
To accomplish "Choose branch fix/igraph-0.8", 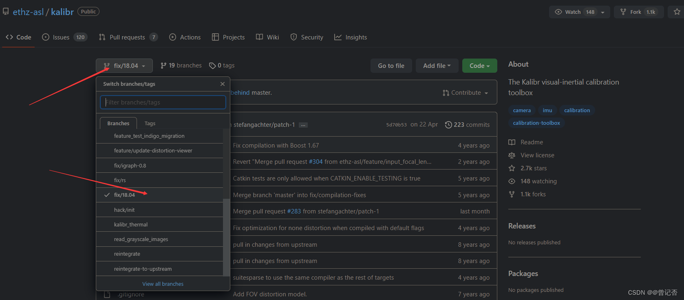I will (x=160, y=165).
